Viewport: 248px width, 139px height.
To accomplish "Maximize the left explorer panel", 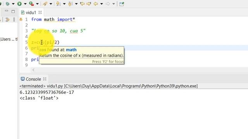I will coord(13,12).
